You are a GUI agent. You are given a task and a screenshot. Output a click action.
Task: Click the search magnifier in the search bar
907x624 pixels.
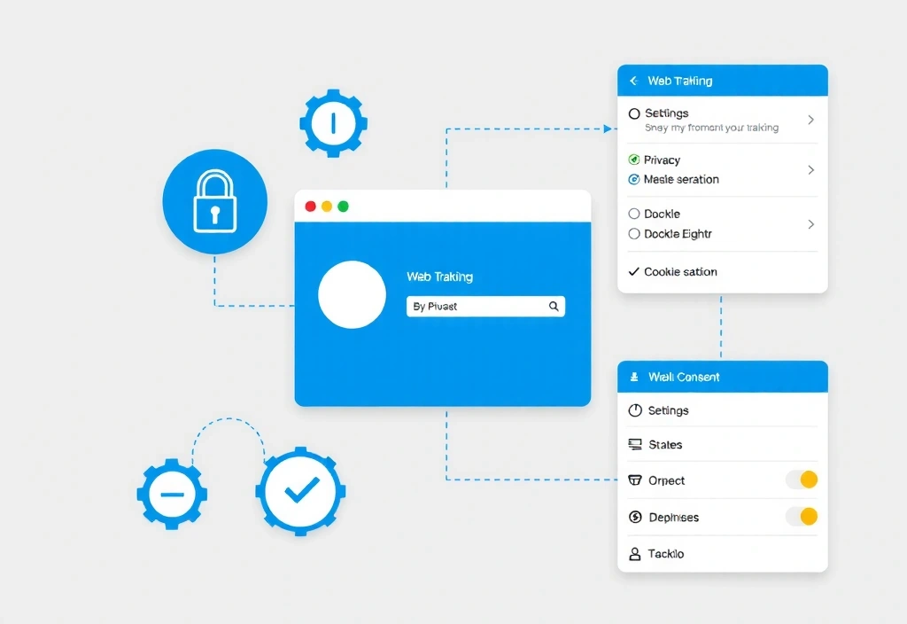point(554,306)
